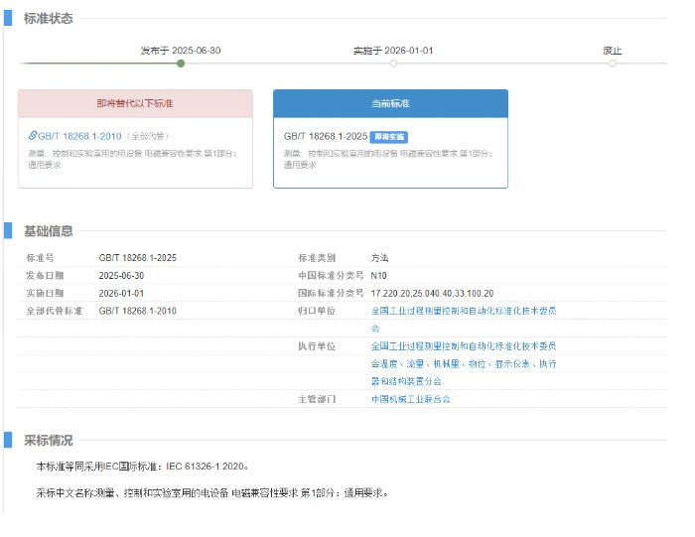This screenshot has width=695, height=537.
Task: Click the blue bar beside 基础信息 heading
Action: coord(9,231)
